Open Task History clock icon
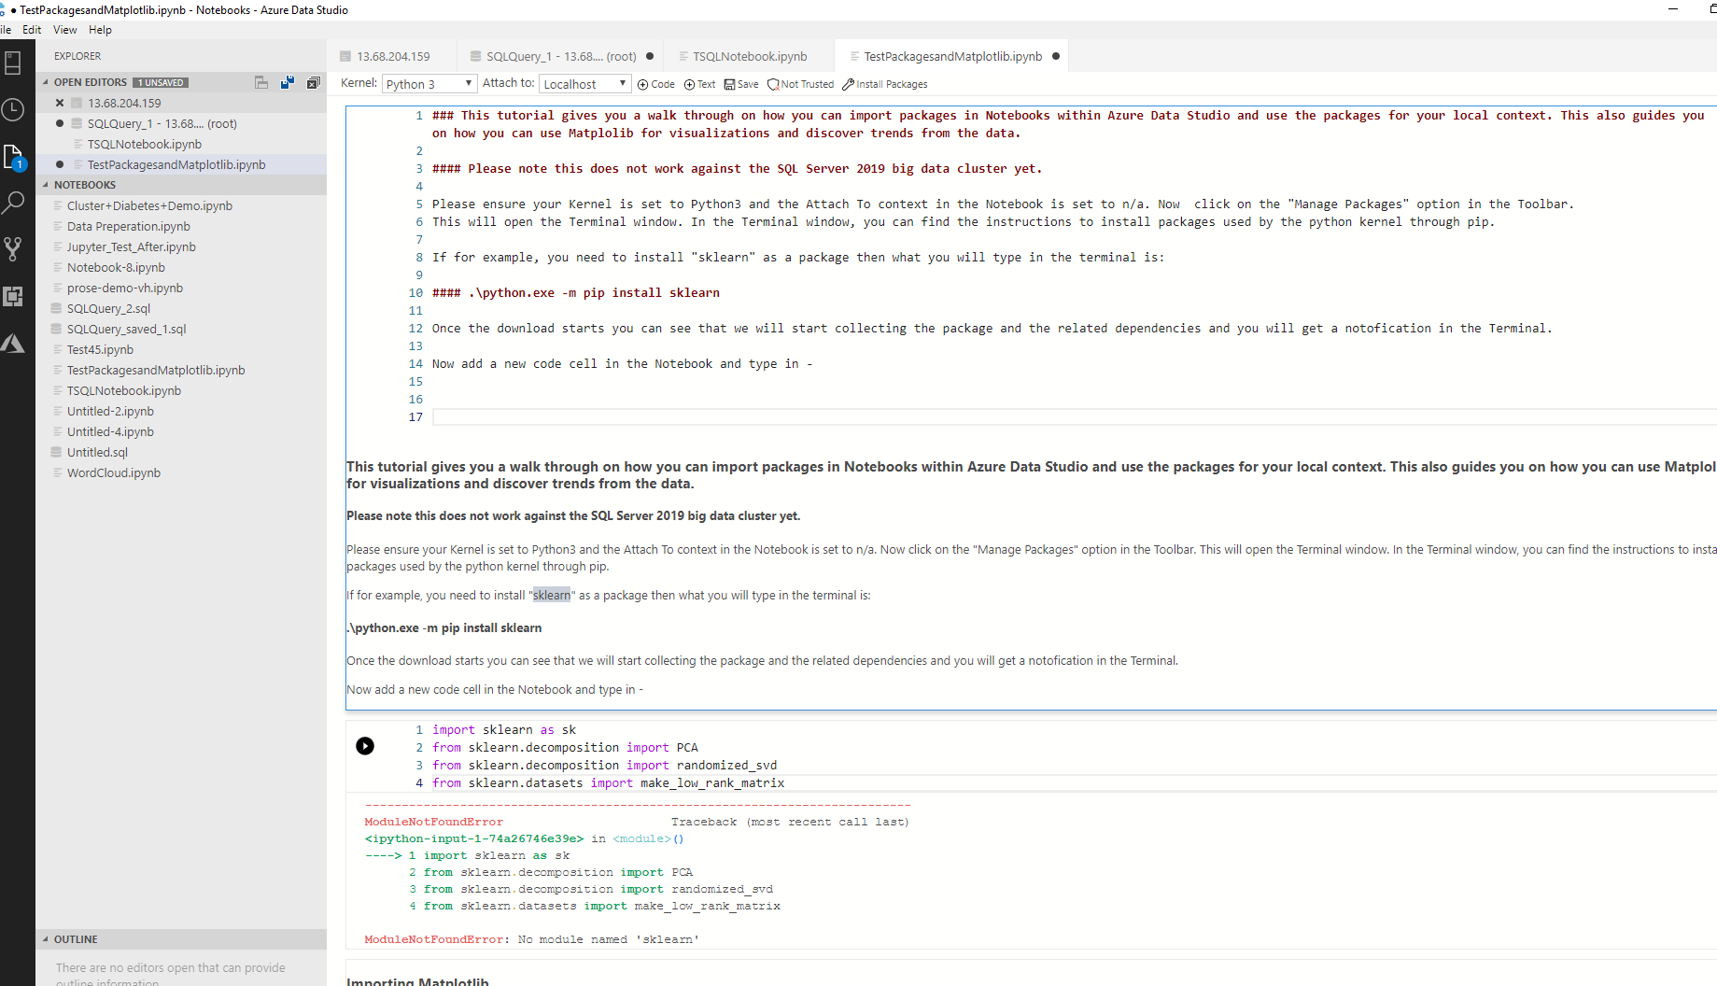1717x986 pixels. pos(13,110)
